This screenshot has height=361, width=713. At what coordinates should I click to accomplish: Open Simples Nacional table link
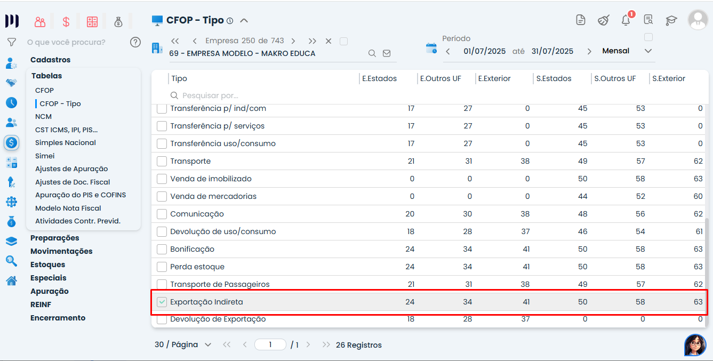(x=66, y=142)
